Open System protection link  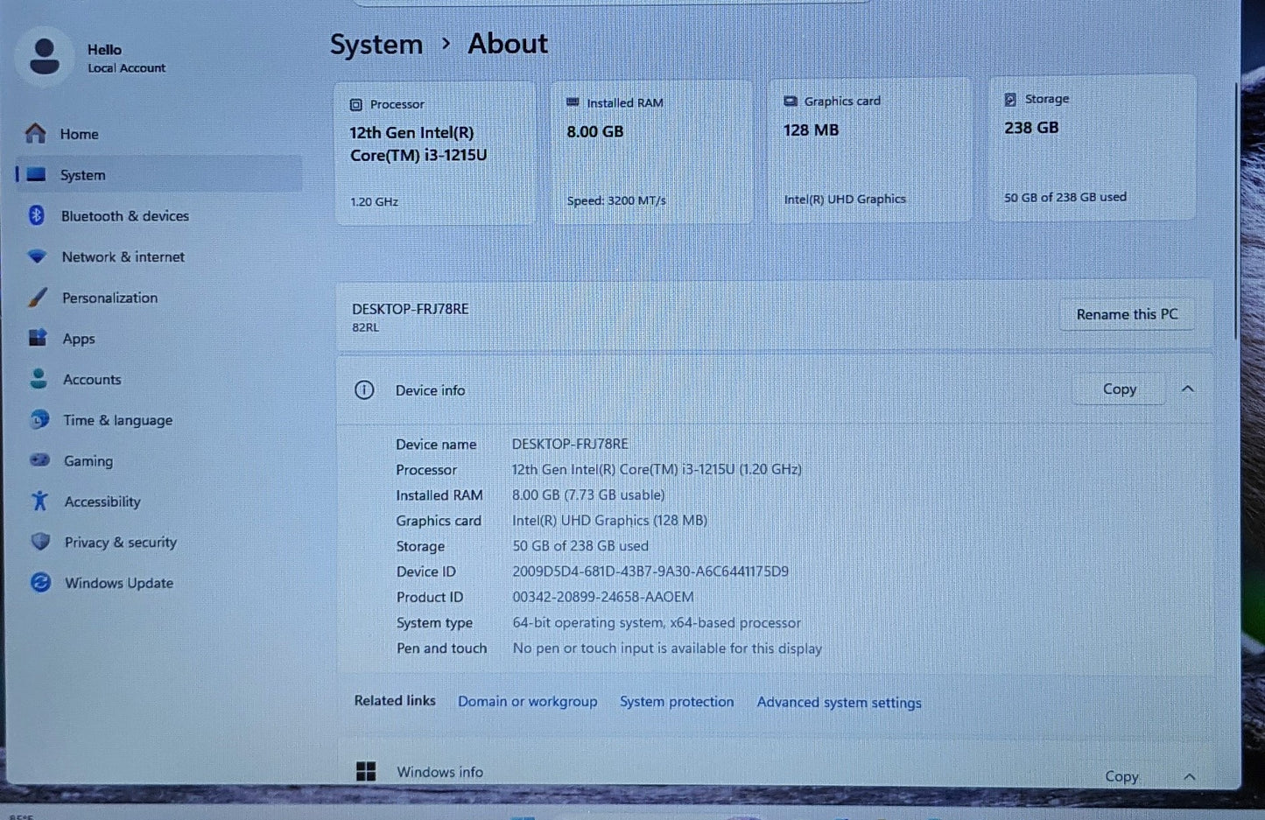677,702
